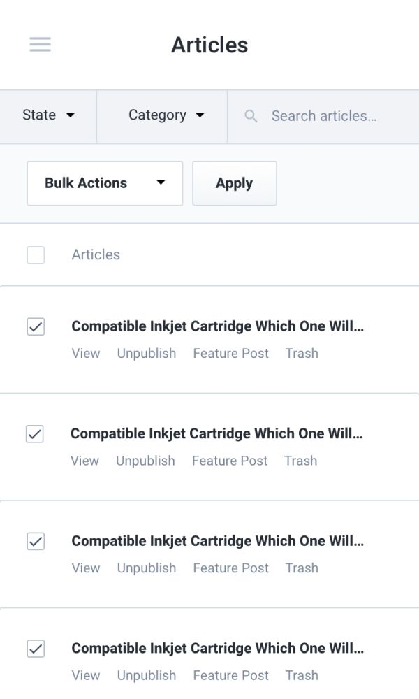Trash the second article

tap(301, 461)
